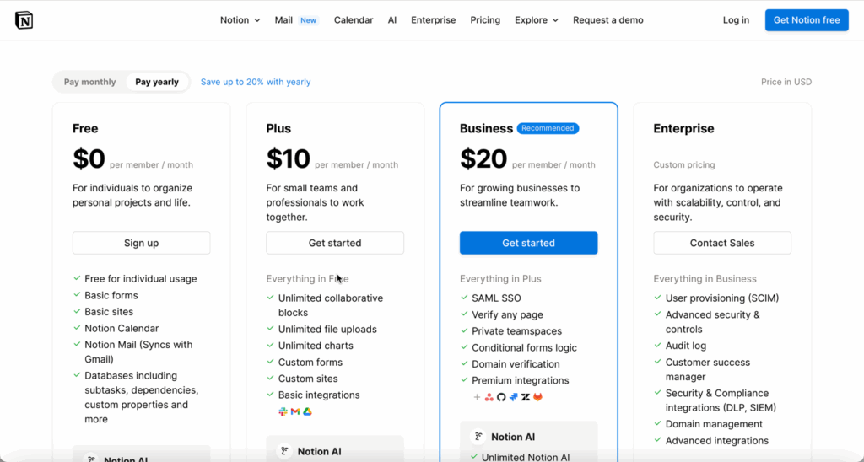Click the Domain management feature
This screenshot has height=462, width=864.
pos(714,424)
